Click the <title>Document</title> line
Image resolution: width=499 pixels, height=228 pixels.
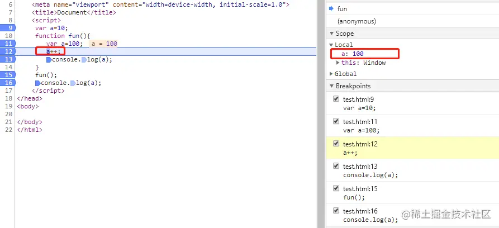(74, 12)
